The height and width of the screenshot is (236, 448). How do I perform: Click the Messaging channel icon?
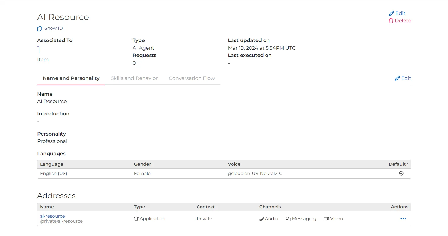click(288, 219)
